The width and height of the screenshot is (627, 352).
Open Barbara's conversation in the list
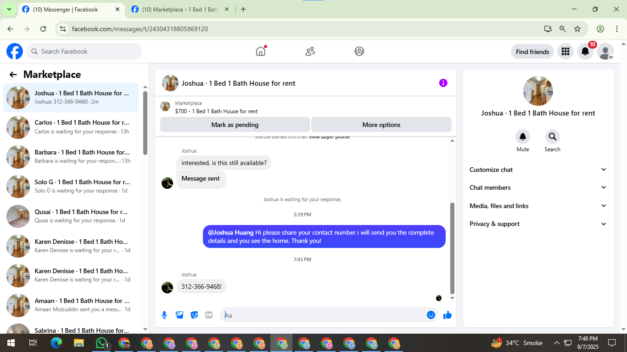click(71, 157)
